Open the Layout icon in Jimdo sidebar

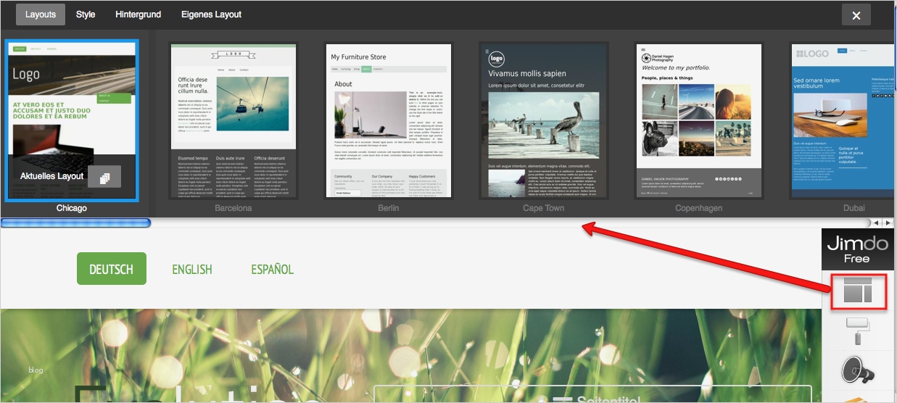click(x=859, y=291)
